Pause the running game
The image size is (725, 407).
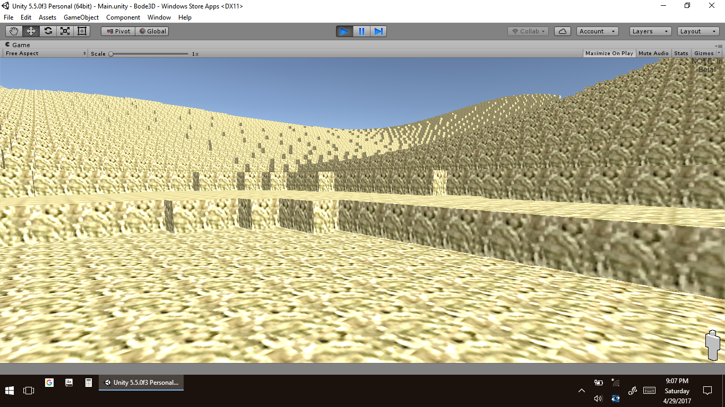pos(361,31)
